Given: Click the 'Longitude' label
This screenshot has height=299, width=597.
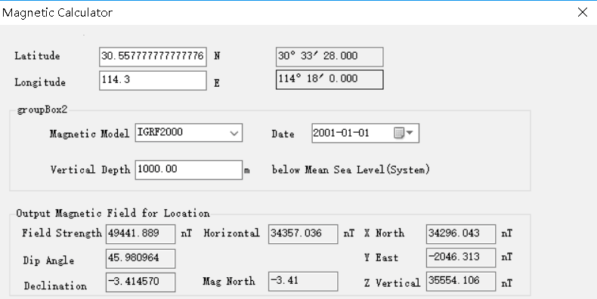Looking at the screenshot, I should (40, 82).
